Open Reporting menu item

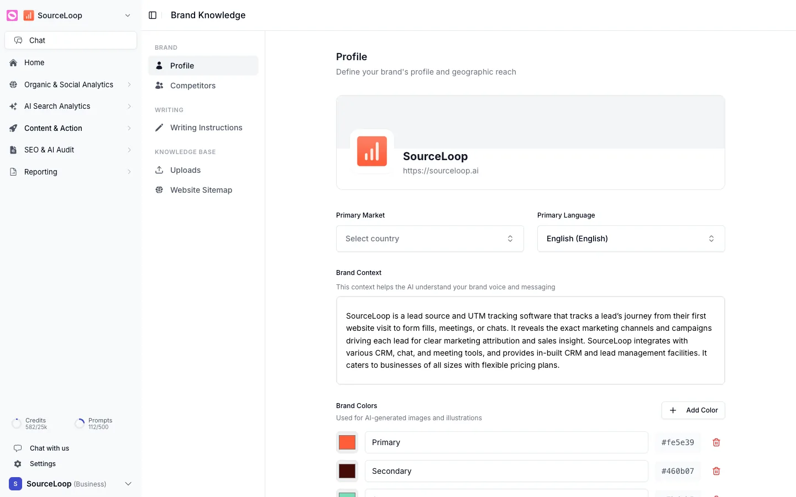71,172
